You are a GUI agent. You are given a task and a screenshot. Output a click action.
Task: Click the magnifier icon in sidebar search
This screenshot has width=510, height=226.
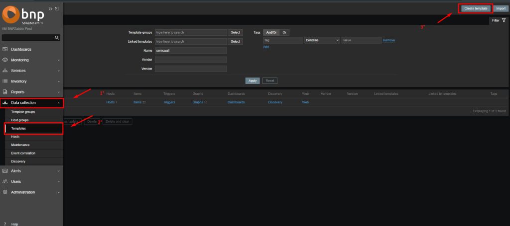(57, 37)
